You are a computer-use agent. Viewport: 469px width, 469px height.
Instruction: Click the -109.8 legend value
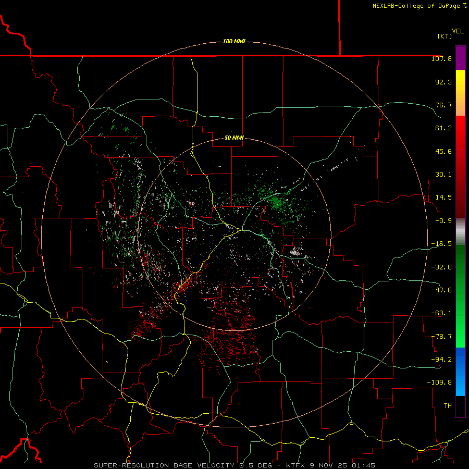coord(439,382)
